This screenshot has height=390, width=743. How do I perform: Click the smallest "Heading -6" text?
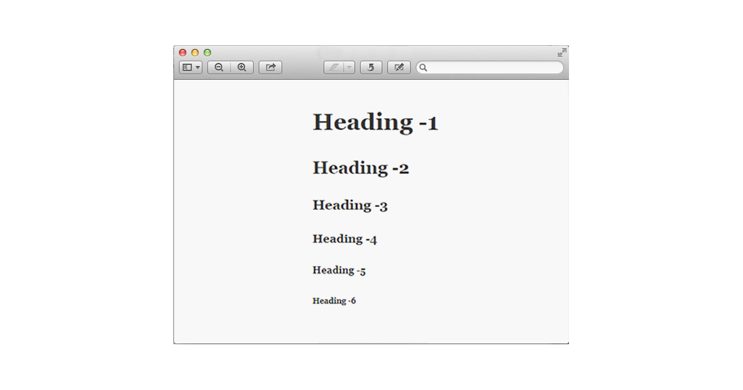[x=334, y=301]
